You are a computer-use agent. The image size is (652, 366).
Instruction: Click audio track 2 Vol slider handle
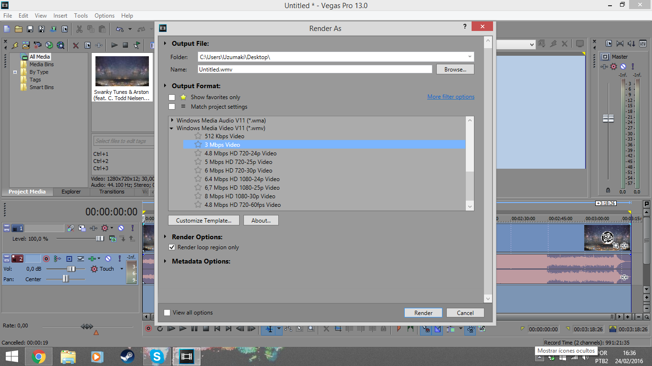tap(71, 269)
